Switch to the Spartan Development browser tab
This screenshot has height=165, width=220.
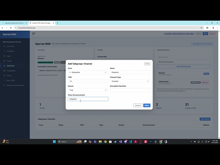click(x=14, y=23)
